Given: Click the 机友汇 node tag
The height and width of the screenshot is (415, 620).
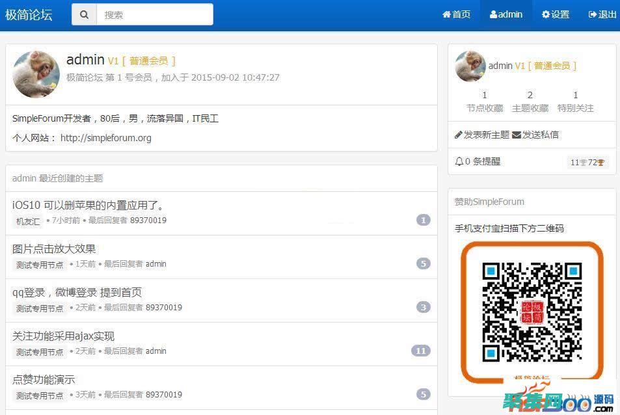Looking at the screenshot, I should pos(27,221).
